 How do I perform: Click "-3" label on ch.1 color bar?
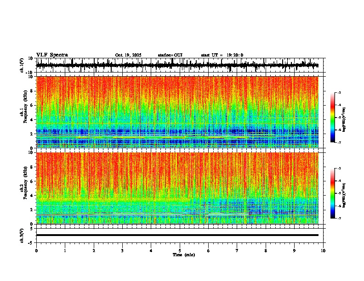[339, 92]
